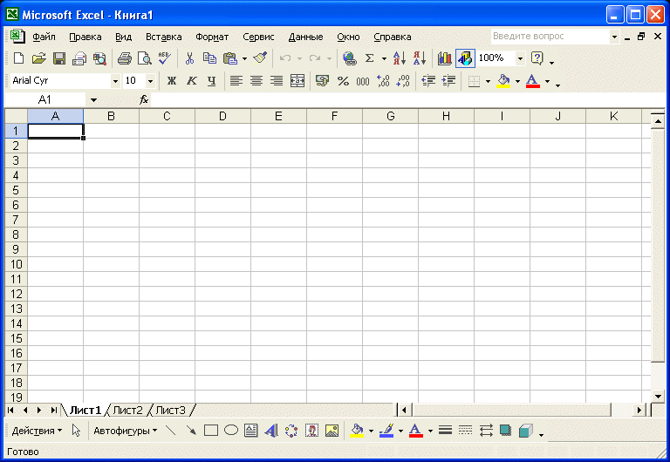
Task: Open the Формат menu
Action: pos(212,37)
